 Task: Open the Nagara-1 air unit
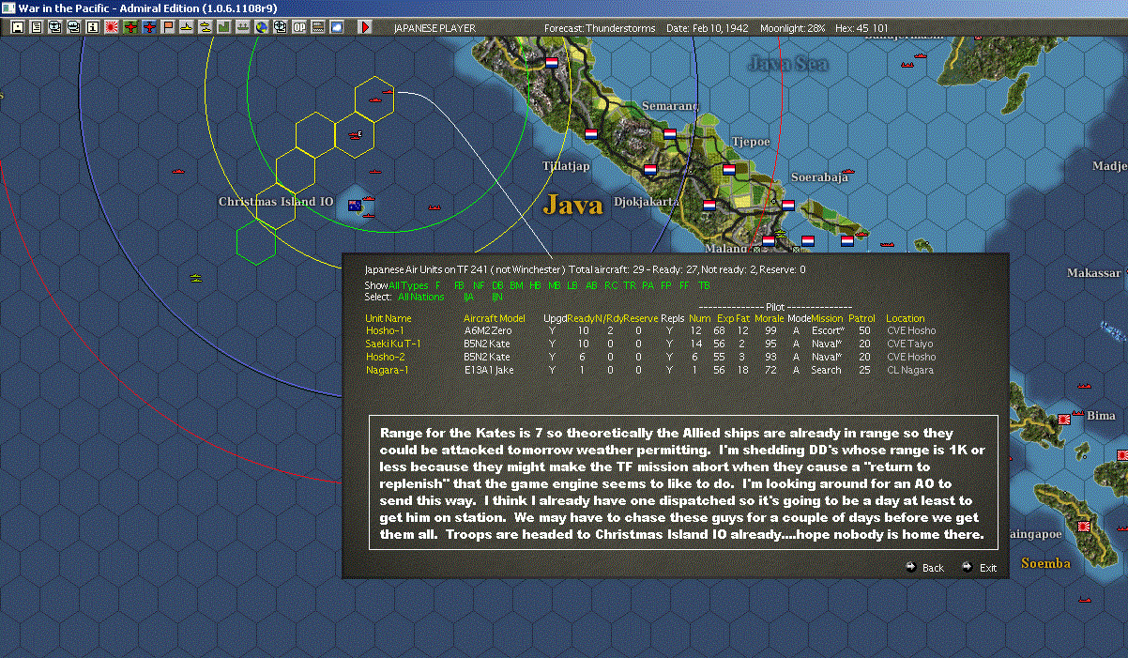click(387, 370)
